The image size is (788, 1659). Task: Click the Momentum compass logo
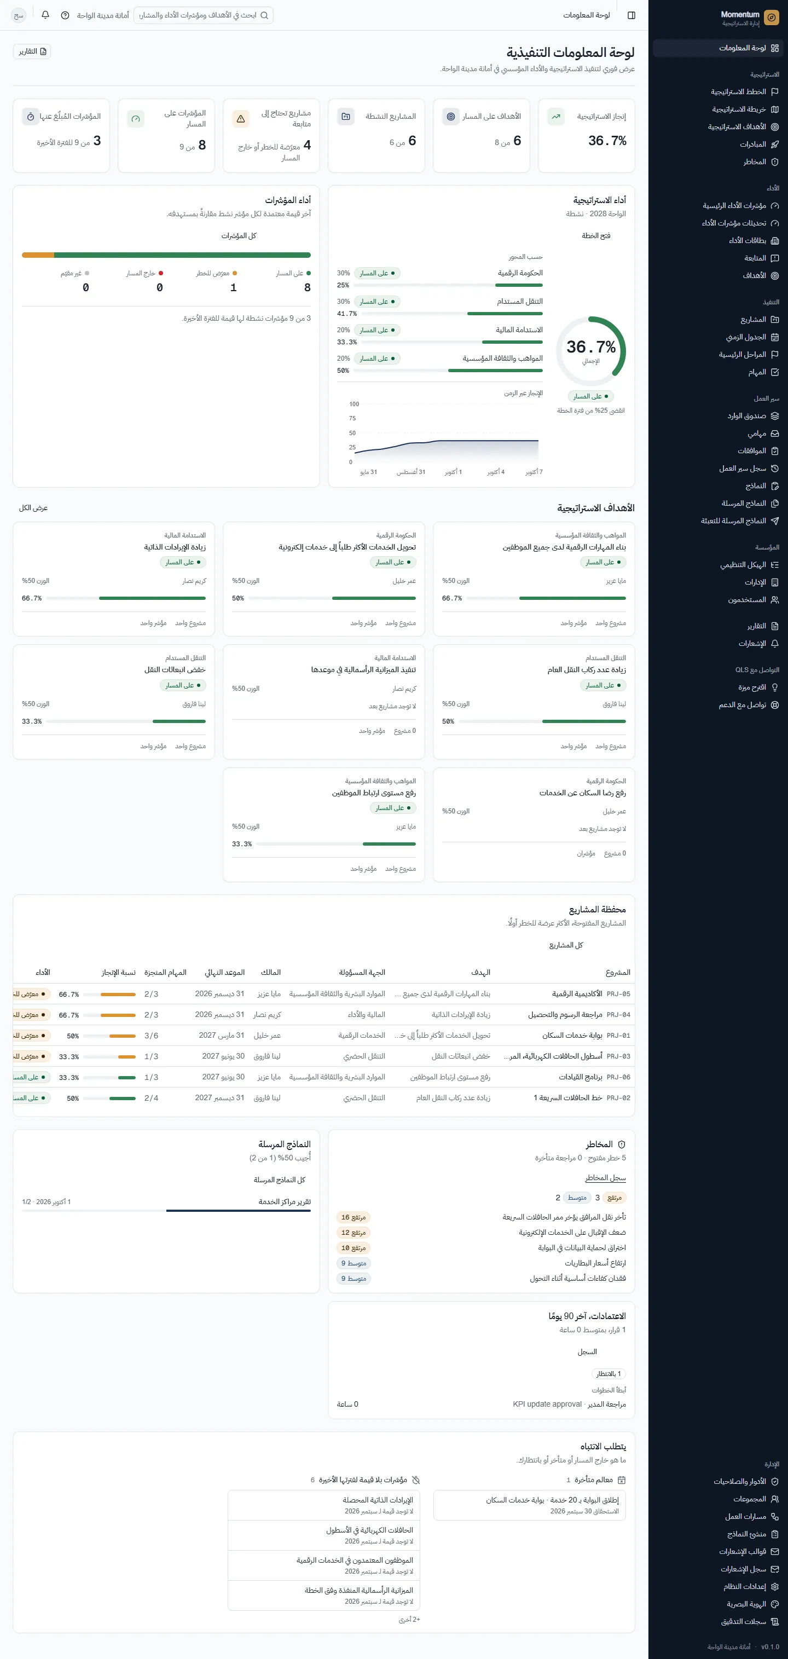(771, 18)
